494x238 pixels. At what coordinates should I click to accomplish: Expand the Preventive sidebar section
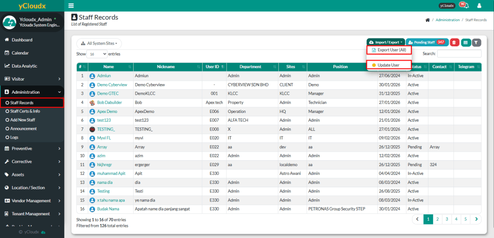tap(32, 148)
